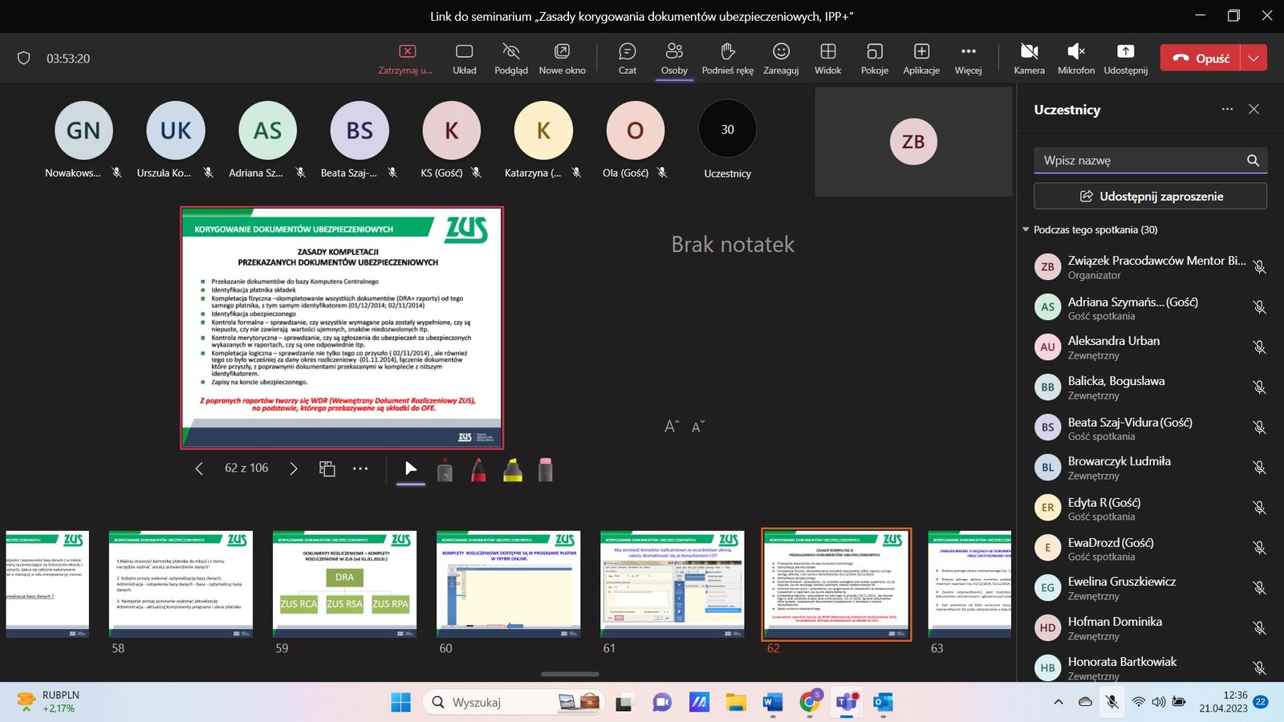Open the Windows Start menu
Viewport: 1284px width, 722px height.
click(400, 702)
